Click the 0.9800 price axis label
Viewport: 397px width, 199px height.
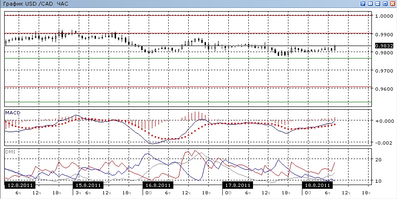384,53
